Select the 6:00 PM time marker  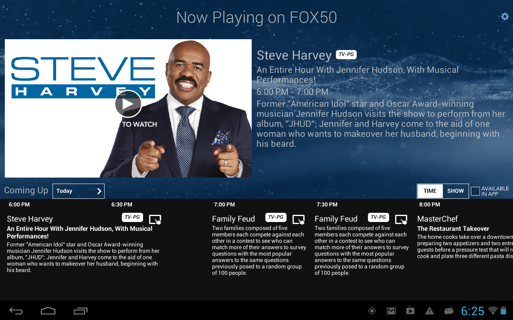(19, 205)
